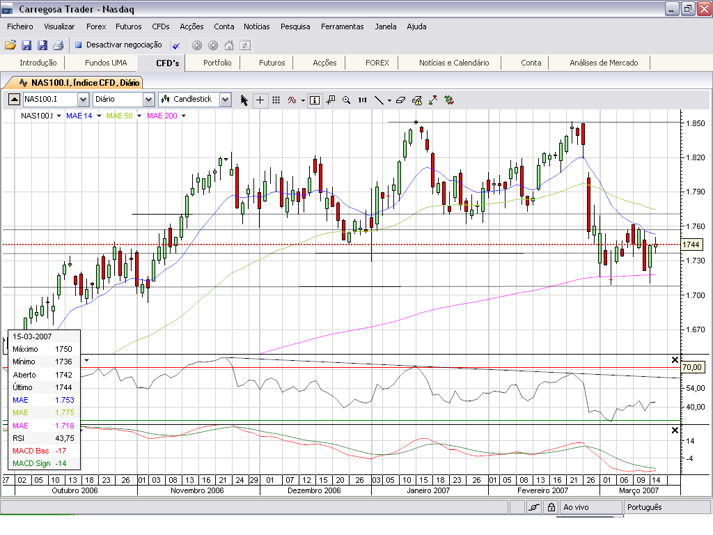Image resolution: width=713 pixels, height=535 pixels.
Task: Open the Ficheiro menu
Action: coord(20,26)
